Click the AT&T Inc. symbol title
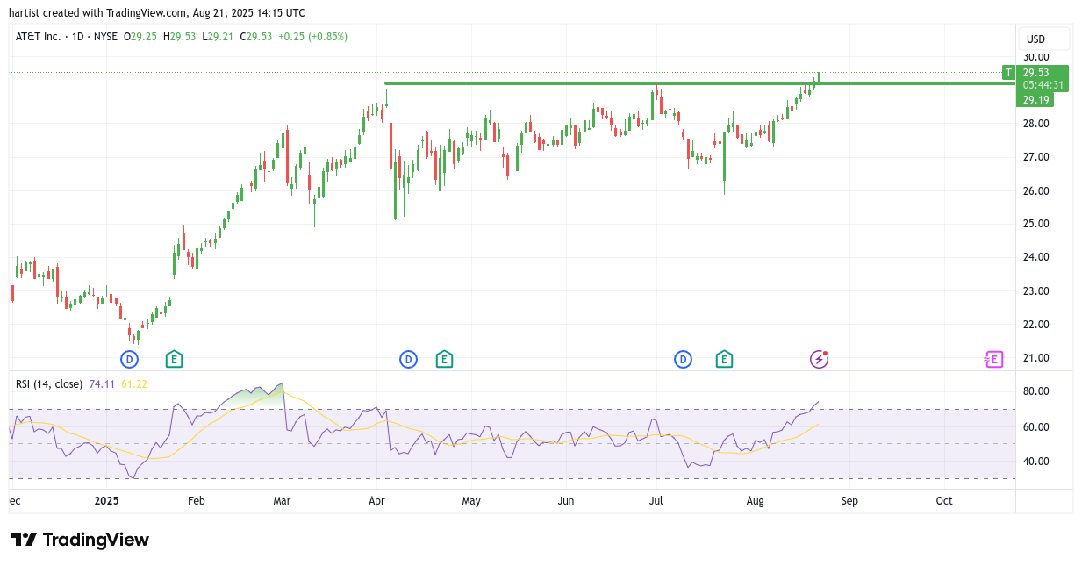 (40, 37)
